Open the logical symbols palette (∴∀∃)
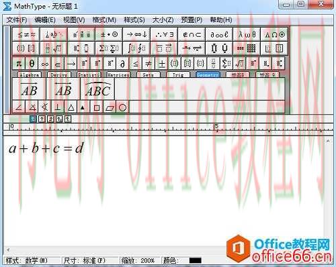The width and height of the screenshot is (336, 267). 164,34
